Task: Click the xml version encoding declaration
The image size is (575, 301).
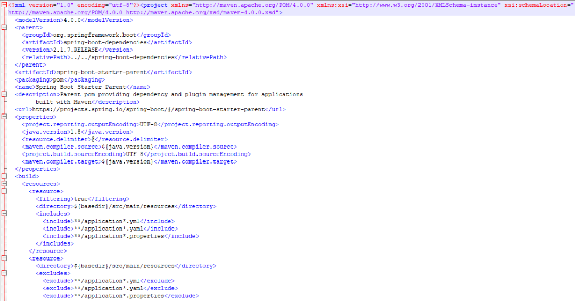Action: click(73, 5)
